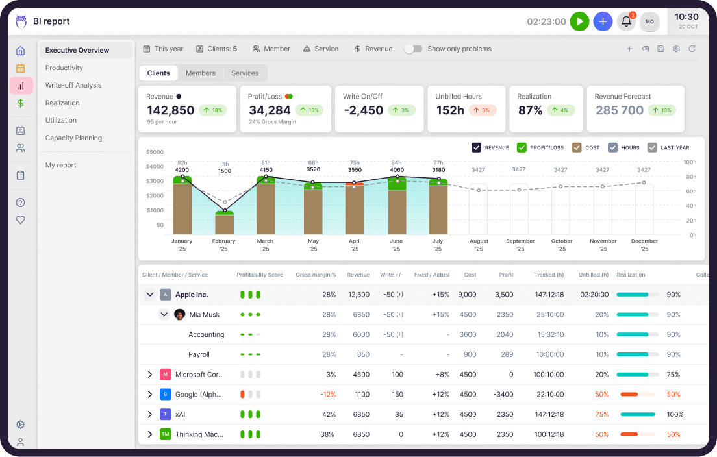This screenshot has height=457, width=717.
Task: Expand the Microsoft Corp row
Action: pyautogui.click(x=150, y=375)
